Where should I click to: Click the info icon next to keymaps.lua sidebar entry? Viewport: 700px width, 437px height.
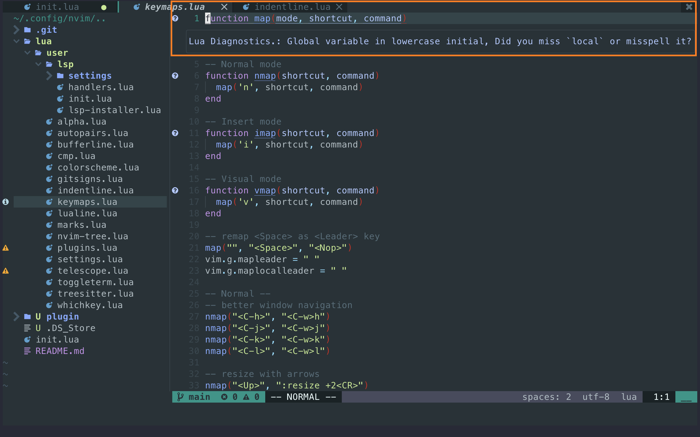7,202
